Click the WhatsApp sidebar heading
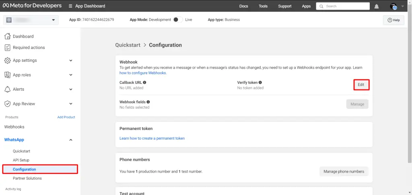 [x=14, y=140]
